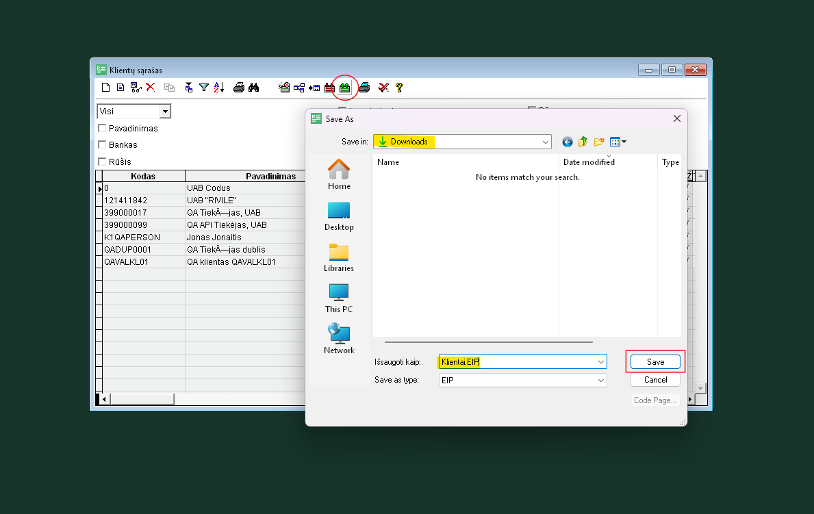Sort files by the Name column header

[x=466, y=162]
